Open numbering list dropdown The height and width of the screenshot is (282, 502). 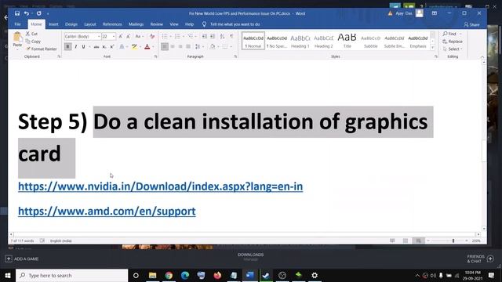(183, 37)
